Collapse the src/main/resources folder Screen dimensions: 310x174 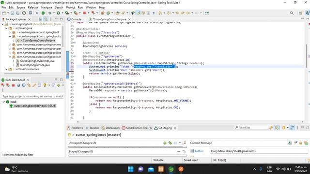pos(6,69)
